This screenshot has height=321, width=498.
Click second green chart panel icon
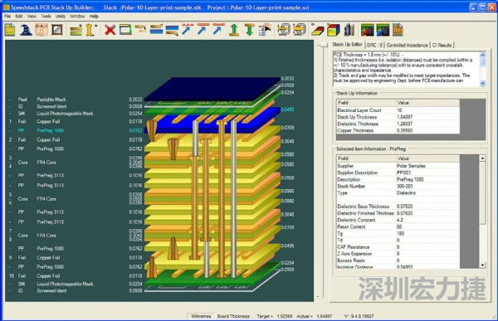click(383, 30)
